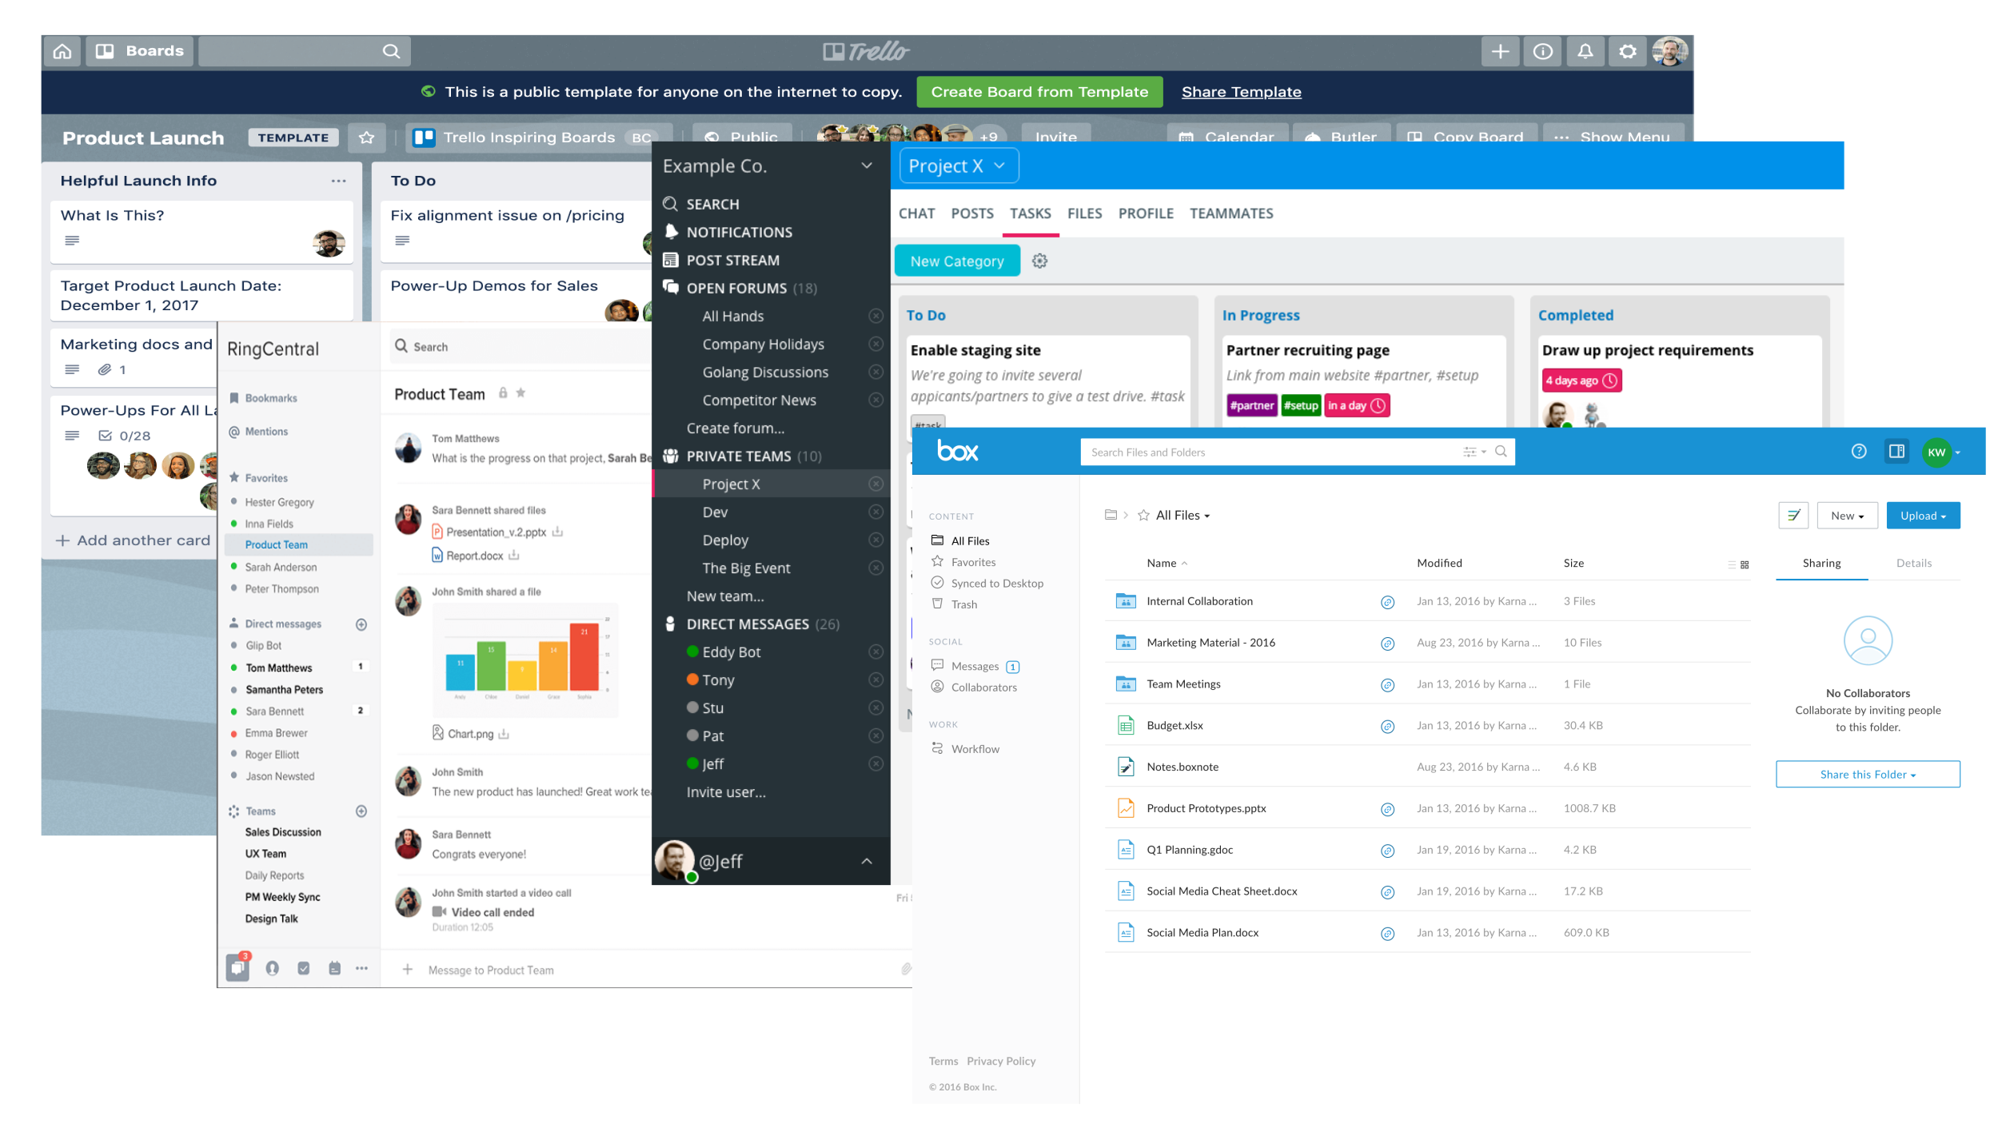Add a new direct message with plus icon
The width and height of the screenshot is (2014, 1132).
(361, 624)
